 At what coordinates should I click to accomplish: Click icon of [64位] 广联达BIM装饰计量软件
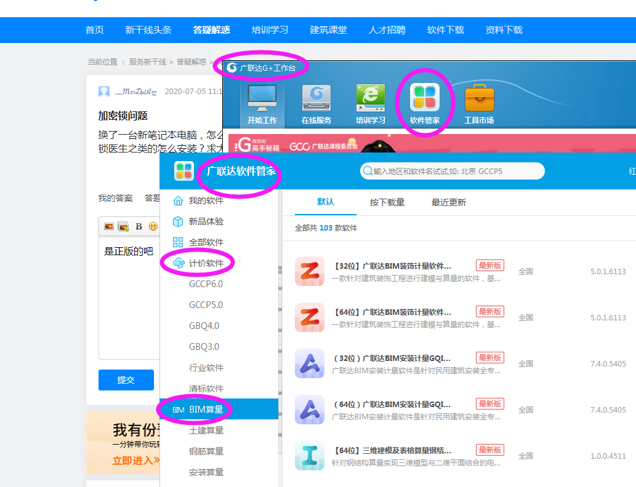[310, 317]
